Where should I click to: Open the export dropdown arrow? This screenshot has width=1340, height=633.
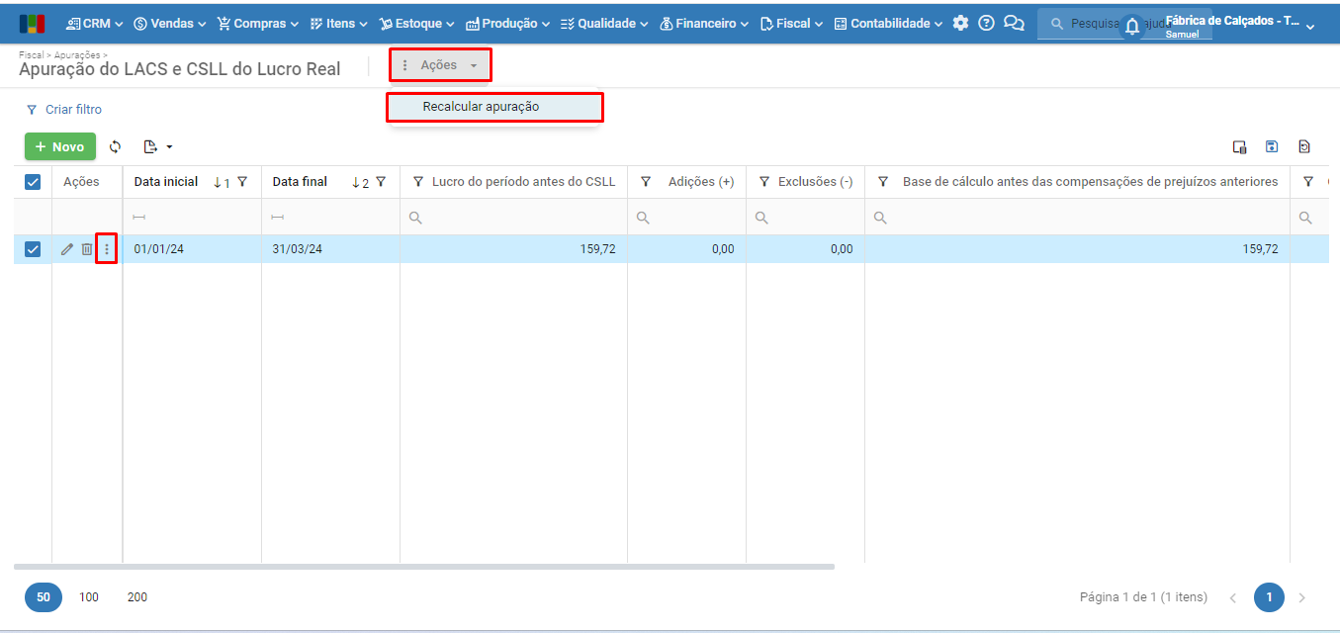170,147
